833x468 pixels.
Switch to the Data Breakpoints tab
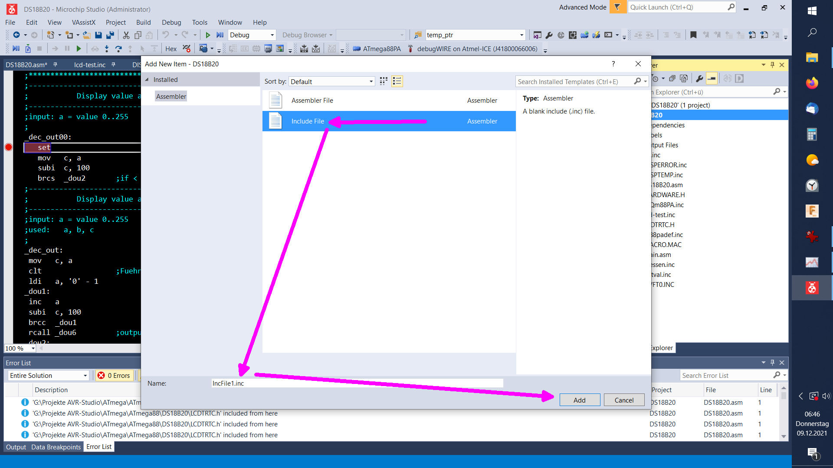click(56, 447)
